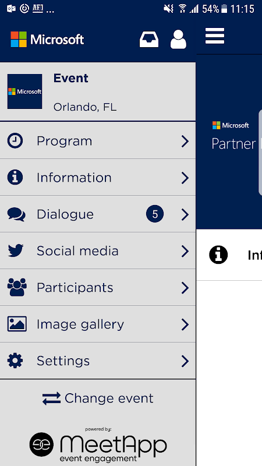This screenshot has height=466, width=262.
Task: Click the MeetApp circular logo icon
Action: (x=41, y=444)
